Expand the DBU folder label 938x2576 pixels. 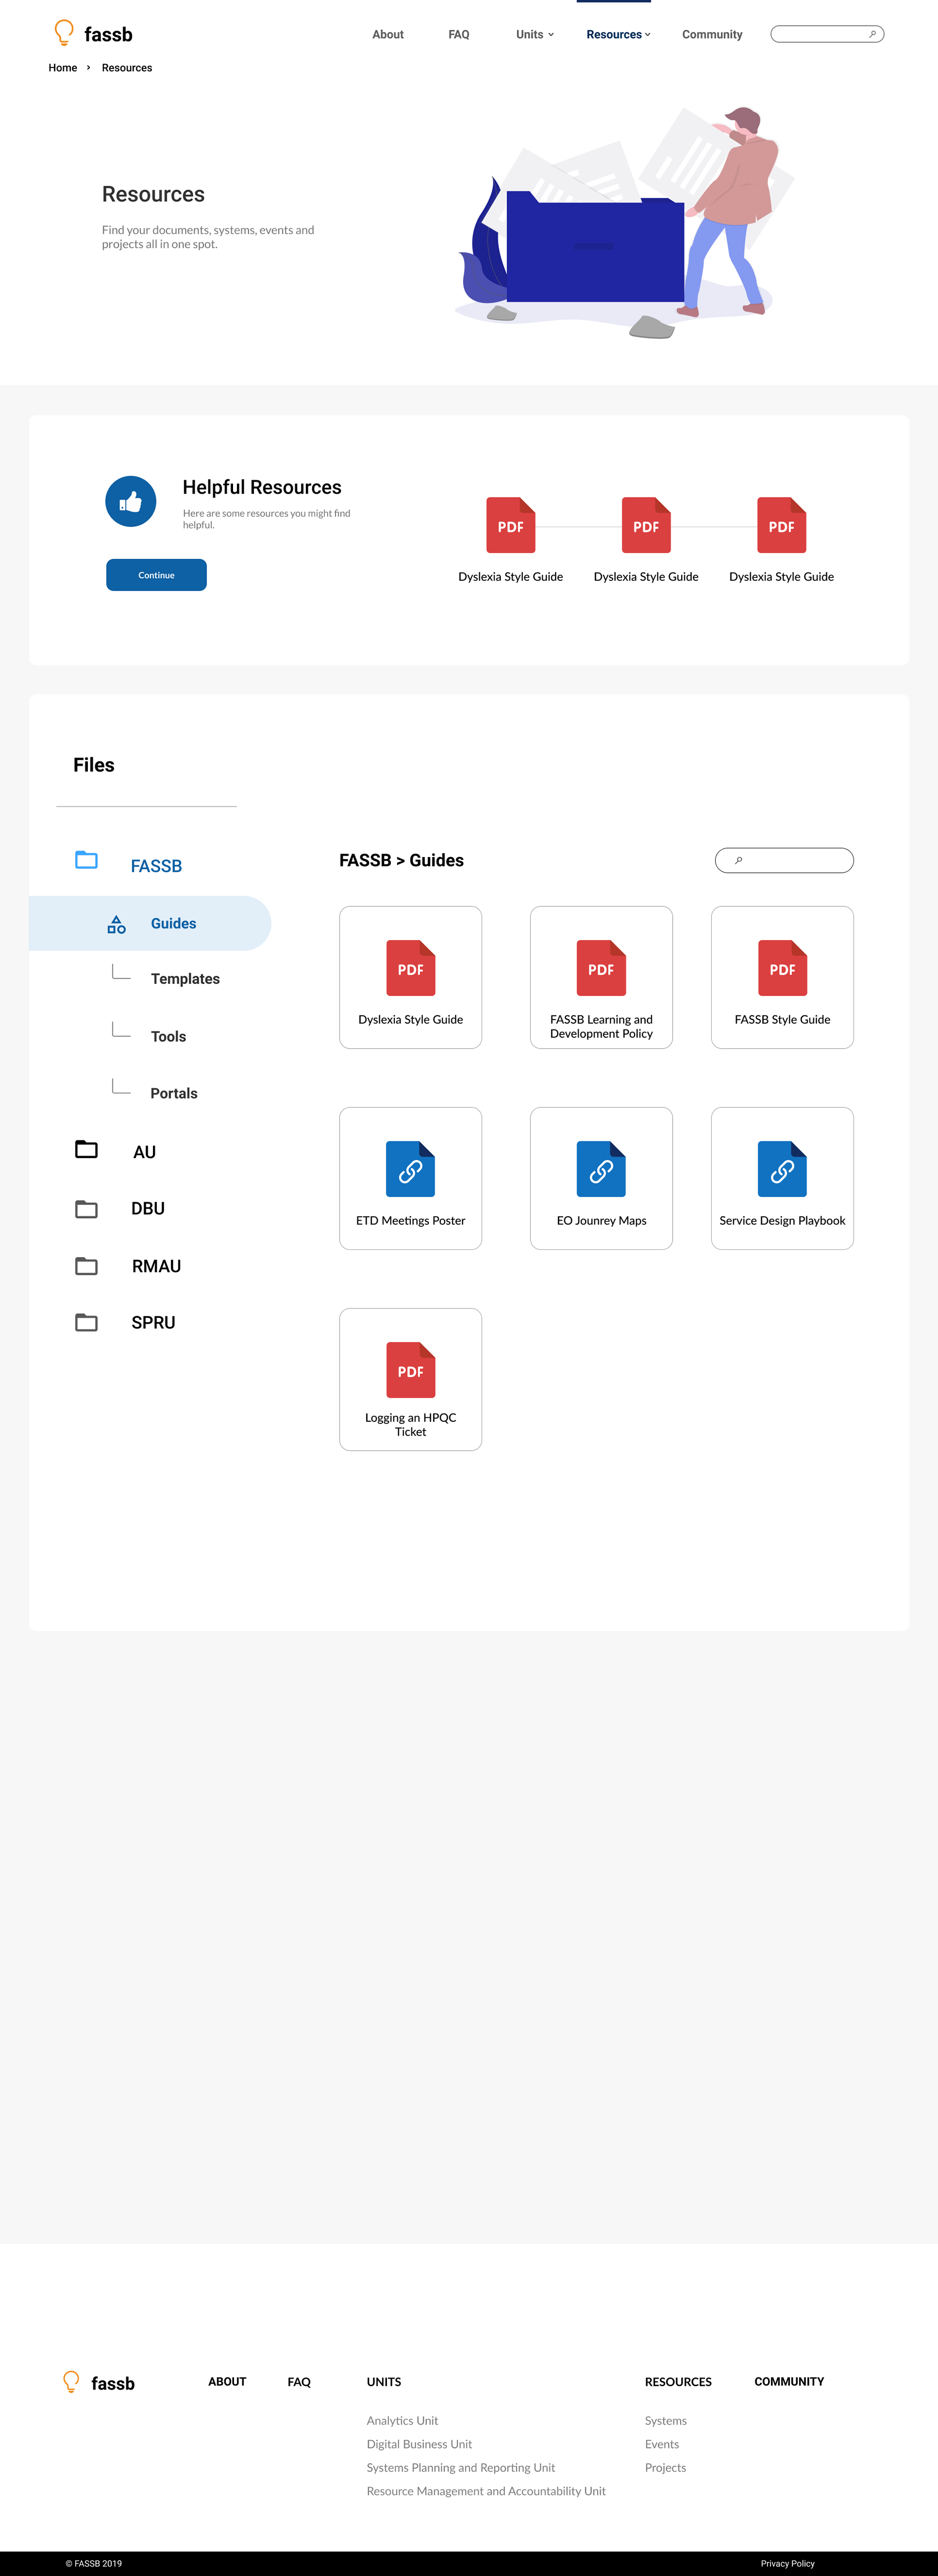[148, 1208]
